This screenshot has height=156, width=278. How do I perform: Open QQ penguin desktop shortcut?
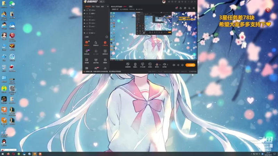click(x=4, y=142)
